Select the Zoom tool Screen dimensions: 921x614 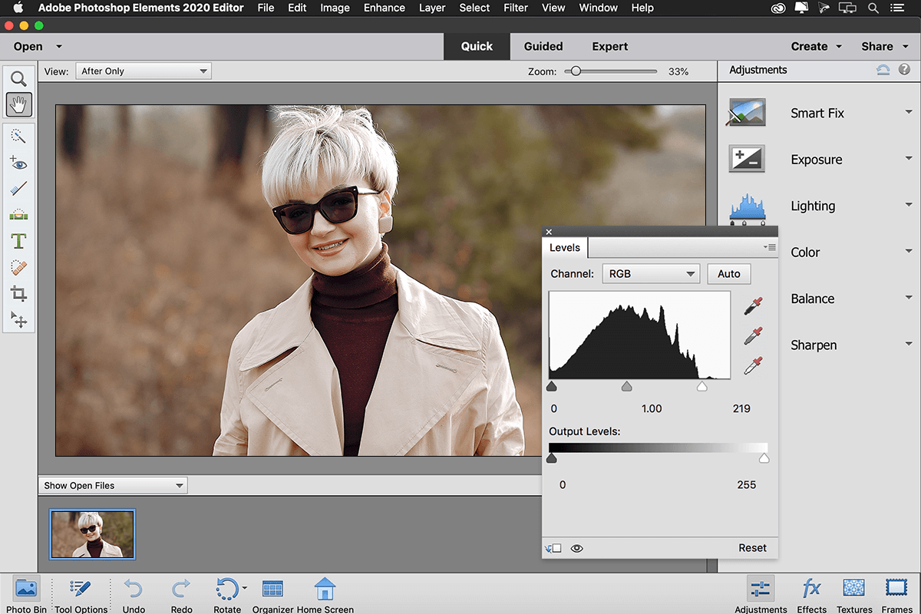pos(18,78)
